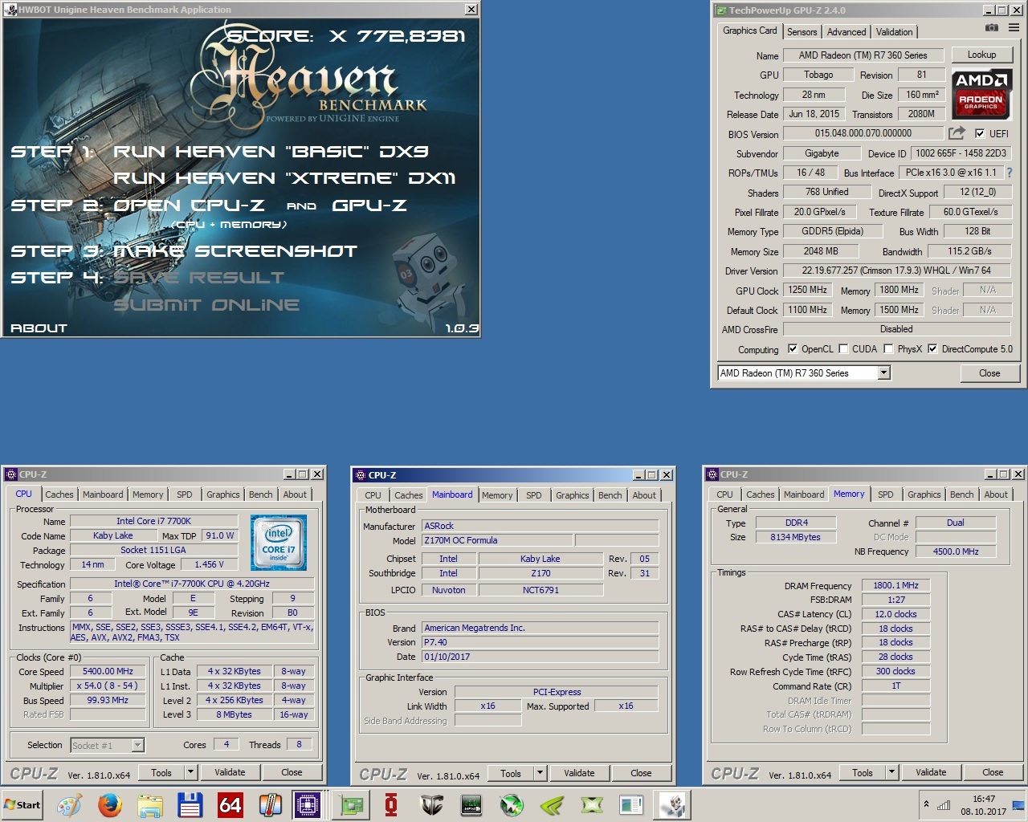Toggle the PhysX checkbox
1028x822 pixels.
click(888, 349)
